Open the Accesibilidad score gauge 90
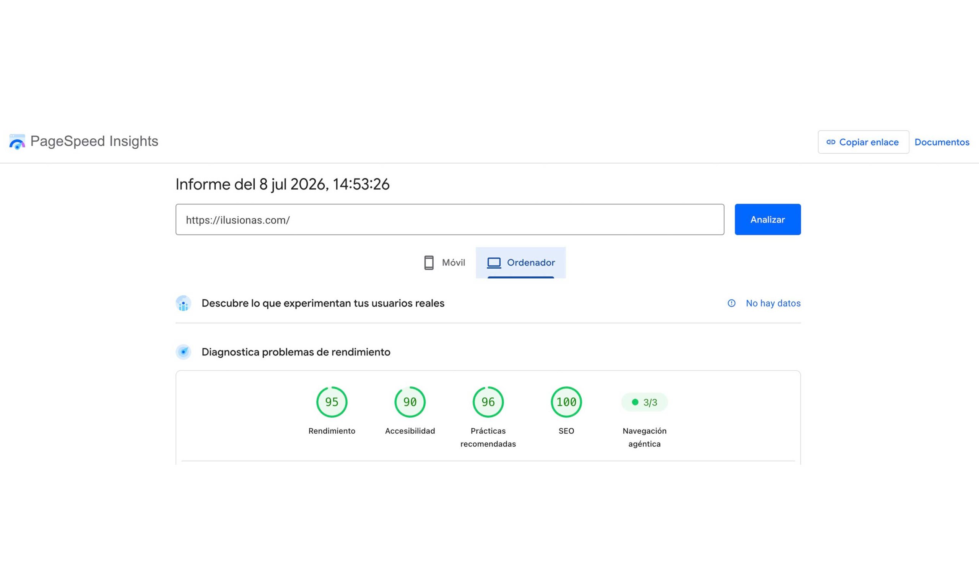Viewport: 979px width, 587px height. (410, 402)
